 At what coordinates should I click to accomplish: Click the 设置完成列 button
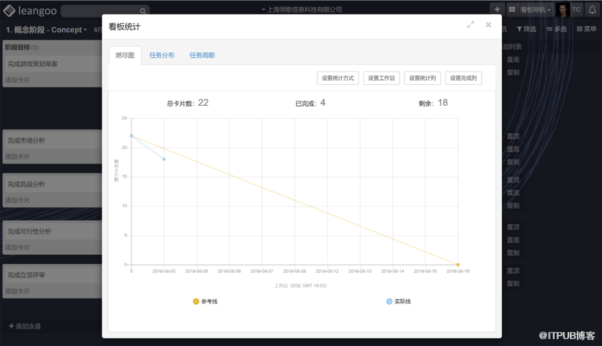[464, 78]
